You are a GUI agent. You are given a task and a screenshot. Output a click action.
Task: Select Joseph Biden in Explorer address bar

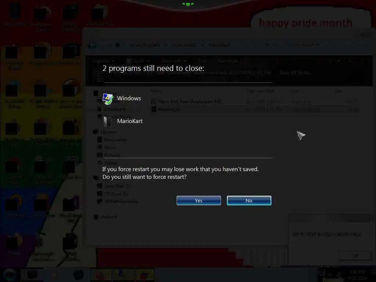click(145, 45)
